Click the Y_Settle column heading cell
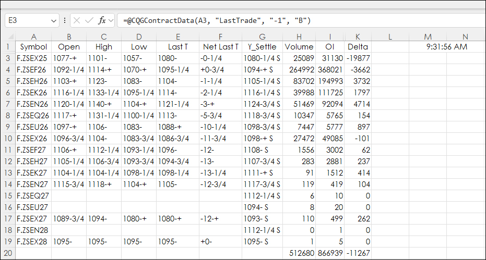The image size is (486, 260). (x=262, y=47)
